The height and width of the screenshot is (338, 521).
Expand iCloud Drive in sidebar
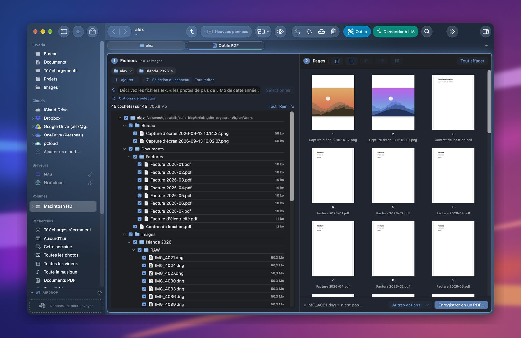pos(33,110)
